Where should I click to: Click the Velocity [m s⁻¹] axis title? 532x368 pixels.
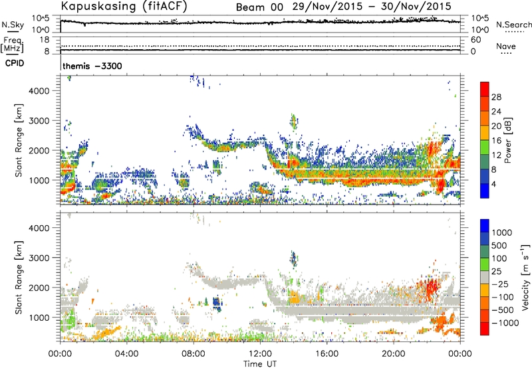click(525, 277)
